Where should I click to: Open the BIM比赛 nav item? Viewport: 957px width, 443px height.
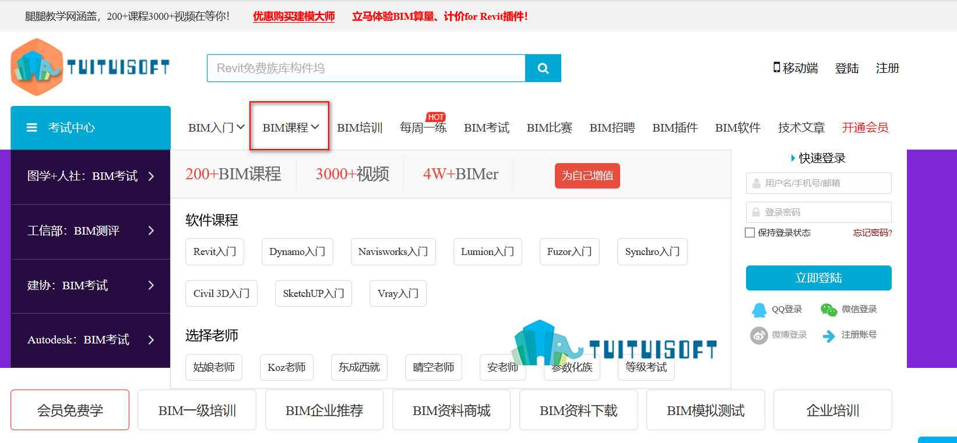click(x=550, y=127)
